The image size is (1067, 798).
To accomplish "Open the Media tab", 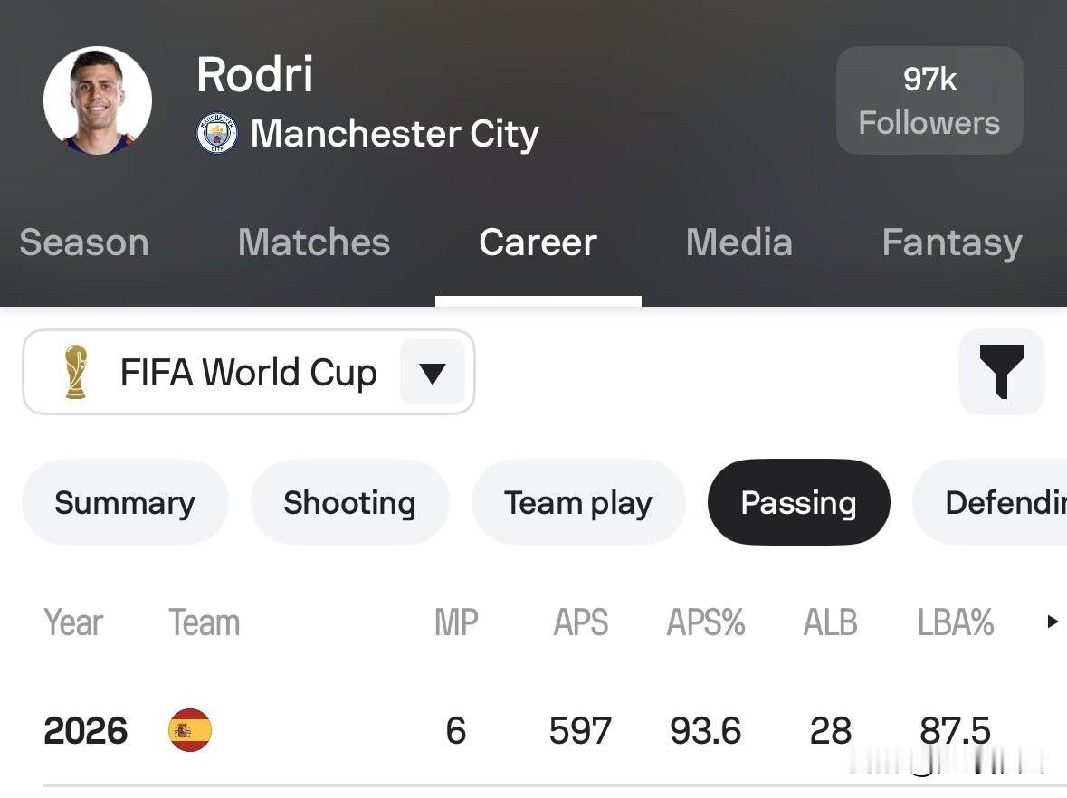I will tap(739, 242).
